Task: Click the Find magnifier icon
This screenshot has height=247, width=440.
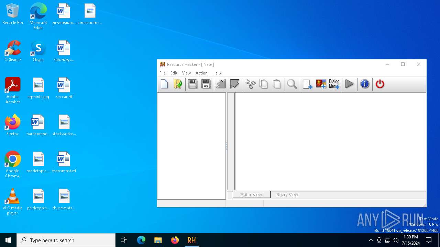Action: pos(292,84)
